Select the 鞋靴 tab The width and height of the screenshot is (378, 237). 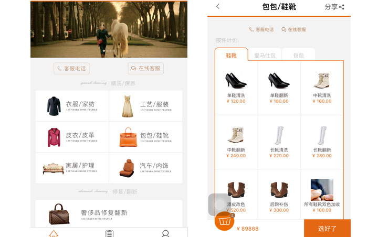click(231, 55)
